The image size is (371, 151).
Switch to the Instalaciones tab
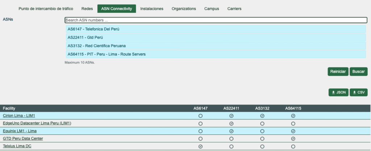click(x=151, y=9)
